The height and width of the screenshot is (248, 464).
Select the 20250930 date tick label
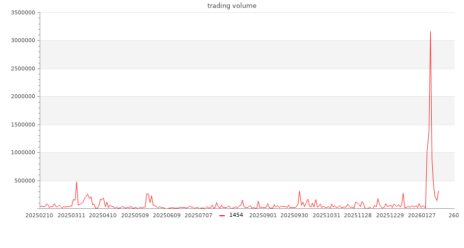(x=295, y=216)
